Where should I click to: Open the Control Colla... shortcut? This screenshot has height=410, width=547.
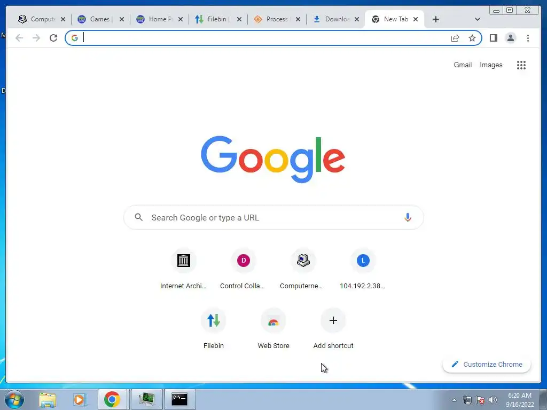tap(243, 269)
